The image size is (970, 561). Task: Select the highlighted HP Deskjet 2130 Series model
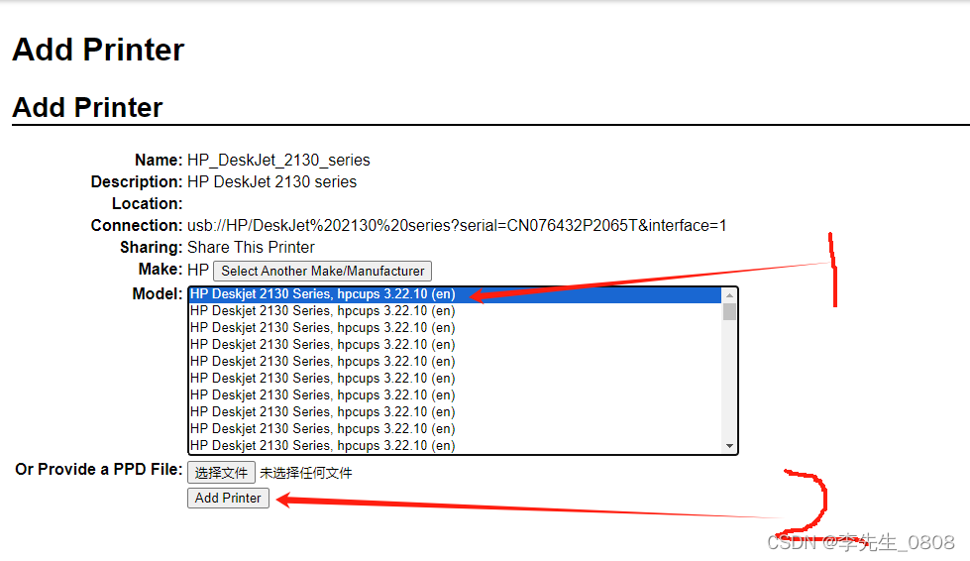pyautogui.click(x=455, y=294)
